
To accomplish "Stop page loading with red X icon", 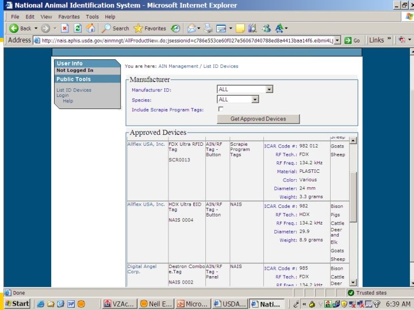I will pyautogui.click(x=64, y=28).
